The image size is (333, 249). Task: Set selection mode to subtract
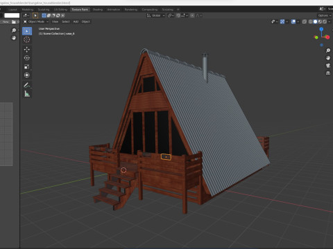(53, 15)
